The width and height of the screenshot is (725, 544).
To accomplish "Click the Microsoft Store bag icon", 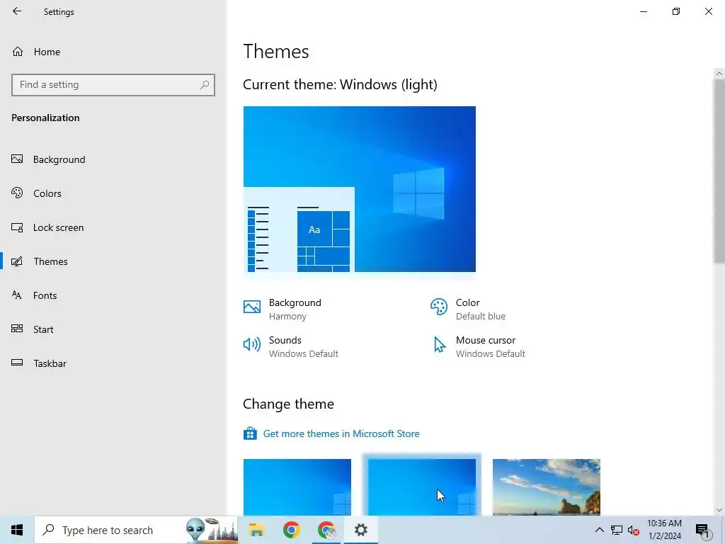I will pyautogui.click(x=250, y=433).
